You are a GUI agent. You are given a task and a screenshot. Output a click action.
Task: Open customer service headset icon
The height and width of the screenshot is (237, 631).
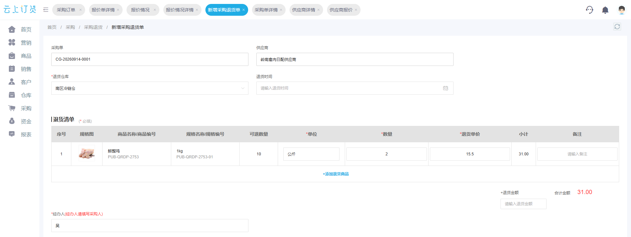pyautogui.click(x=590, y=10)
